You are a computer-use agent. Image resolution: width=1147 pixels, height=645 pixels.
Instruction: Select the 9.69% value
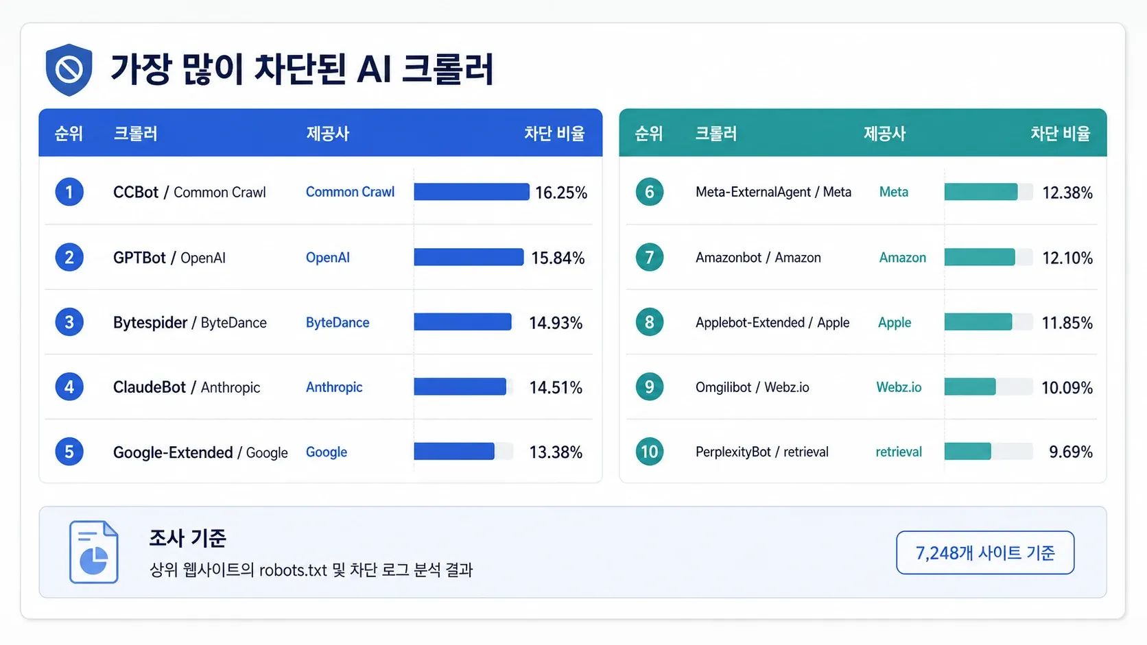tap(1071, 452)
